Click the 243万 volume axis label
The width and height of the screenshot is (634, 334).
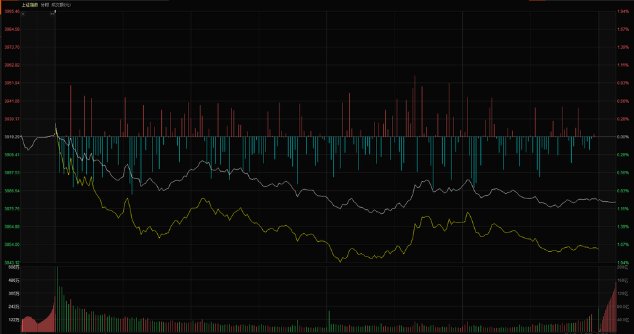coord(15,307)
